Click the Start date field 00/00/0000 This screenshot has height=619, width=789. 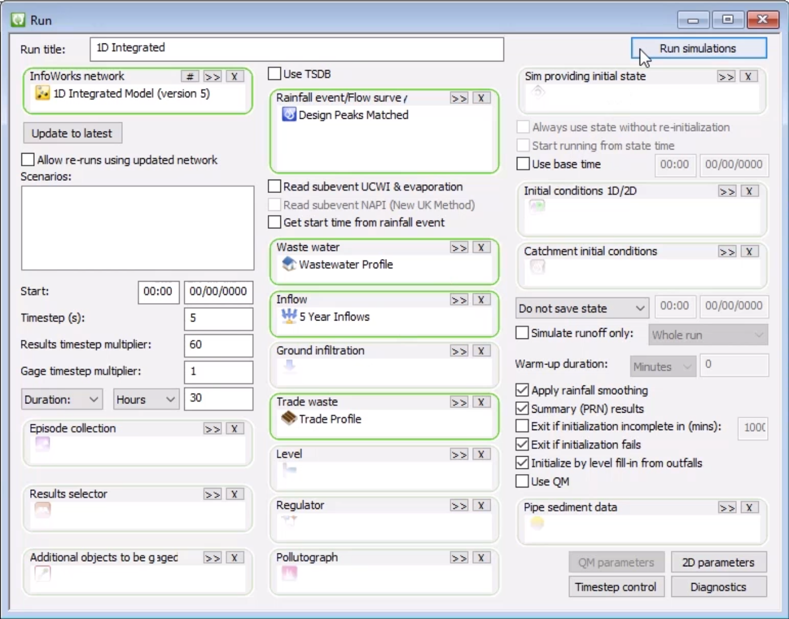coord(218,292)
